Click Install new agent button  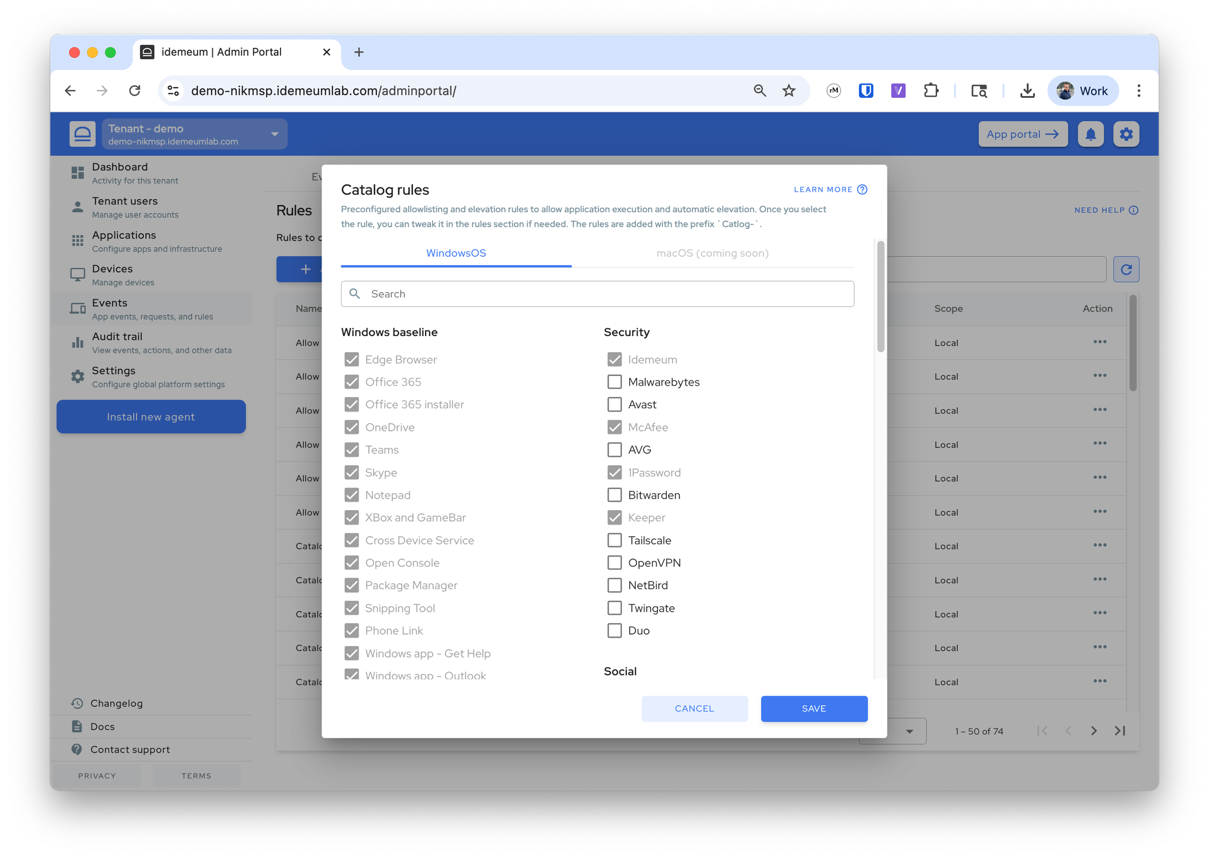[151, 417]
